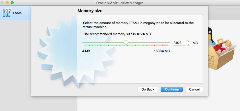Click the red zone at scale end
This screenshot has height=111, width=240.
165,45
